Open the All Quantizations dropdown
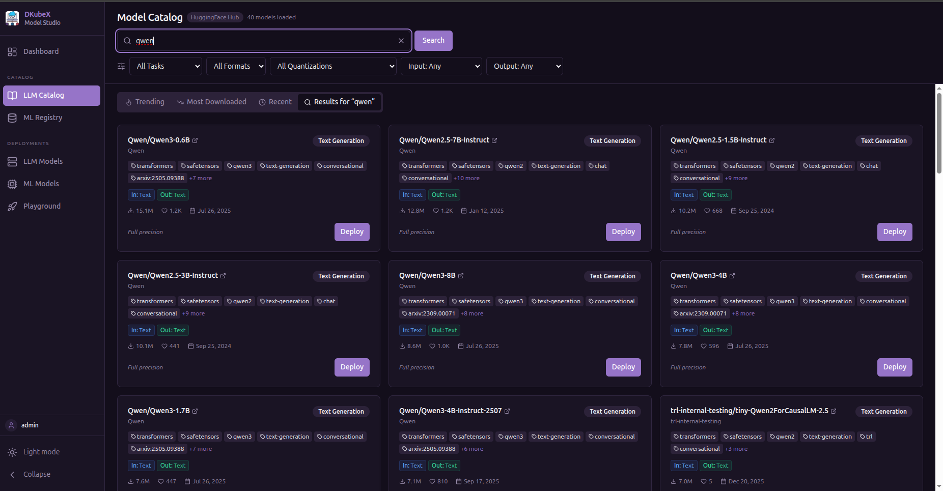943x491 pixels. [x=333, y=66]
